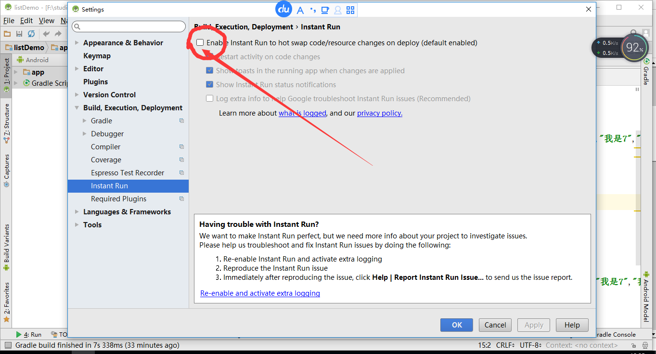Viewport: 656px width, 354px height.
Task: Collapse Build, Execution, Deployment group
Action: coord(77,108)
